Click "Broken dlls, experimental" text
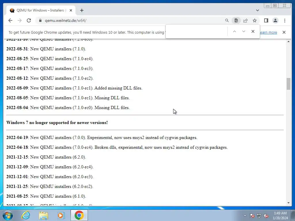The image size is (295, 221). [119, 147]
